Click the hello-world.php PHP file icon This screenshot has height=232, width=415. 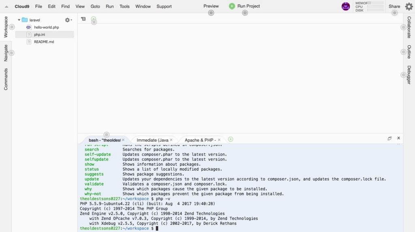[x=29, y=27]
